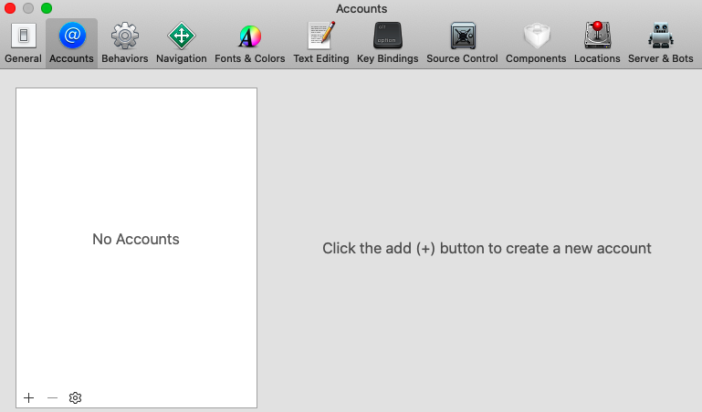Open the account actions gear menu
The image size is (702, 412).
pyautogui.click(x=75, y=397)
